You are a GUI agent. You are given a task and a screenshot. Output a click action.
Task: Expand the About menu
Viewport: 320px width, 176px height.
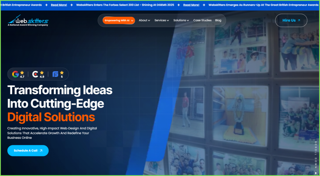click(x=144, y=20)
